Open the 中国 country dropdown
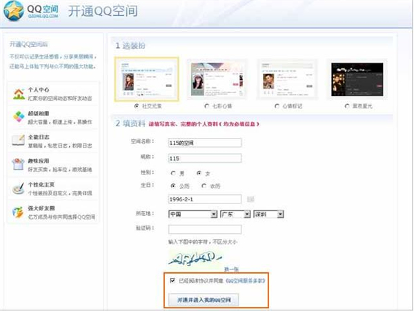The image size is (414, 311). click(x=193, y=214)
